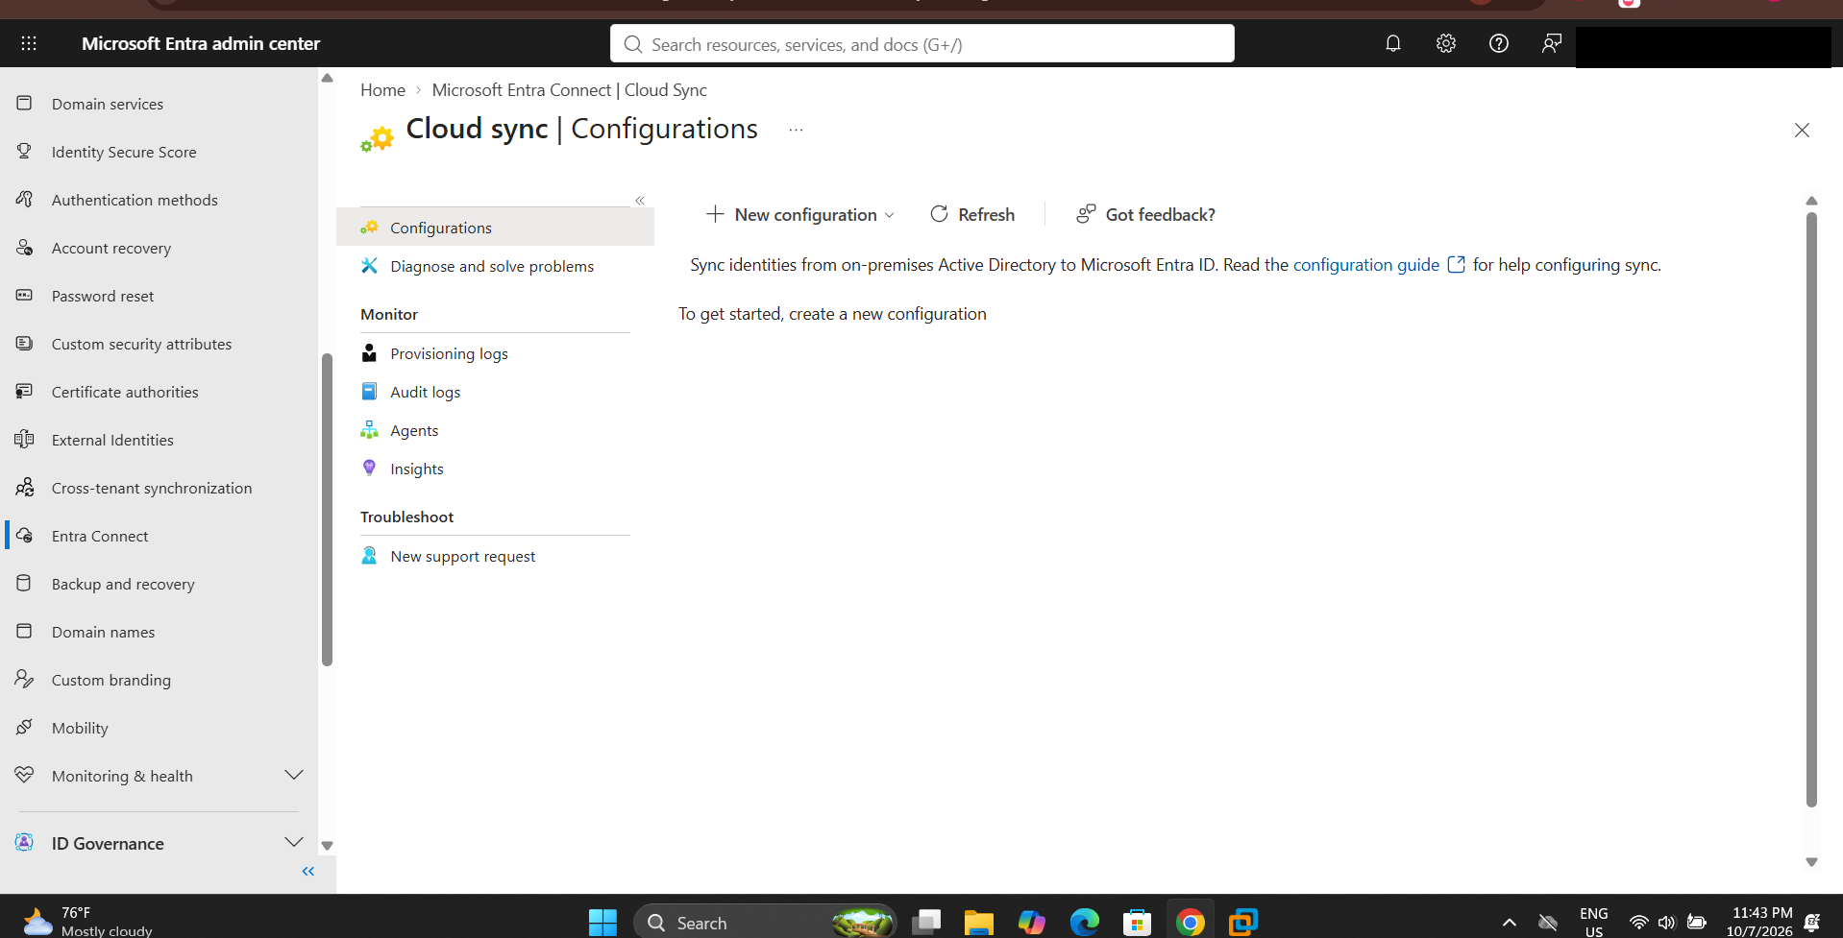Click the Account recovery sidebar icon
The height and width of the screenshot is (938, 1843).
tap(25, 247)
